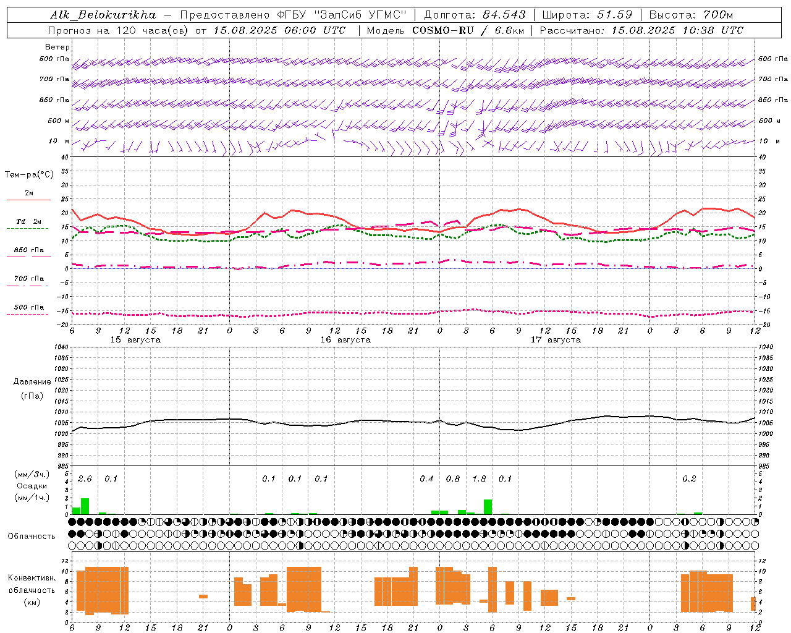Click the Давление pressure chart label
This screenshot has width=791, height=633.
(32, 382)
